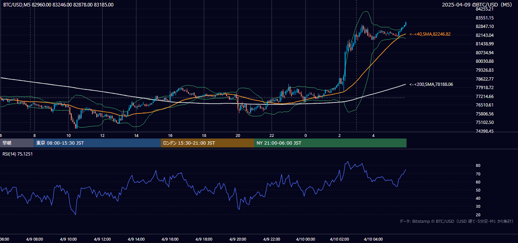Image resolution: width=518 pixels, height=243 pixels.
Task: Select the NY 21:00-06:00 JST session bar
Action: coord(330,143)
